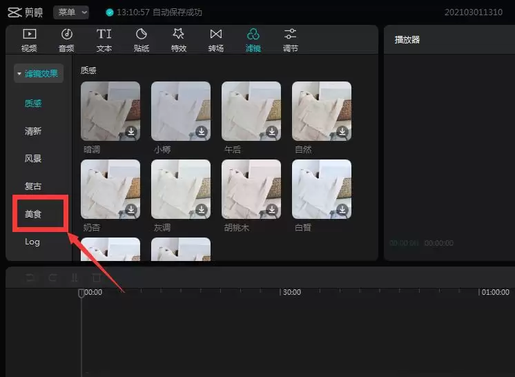Image resolution: width=515 pixels, height=377 pixels.
Task: Pick the 胡桃木 filter thumbnail
Action: 251,188
